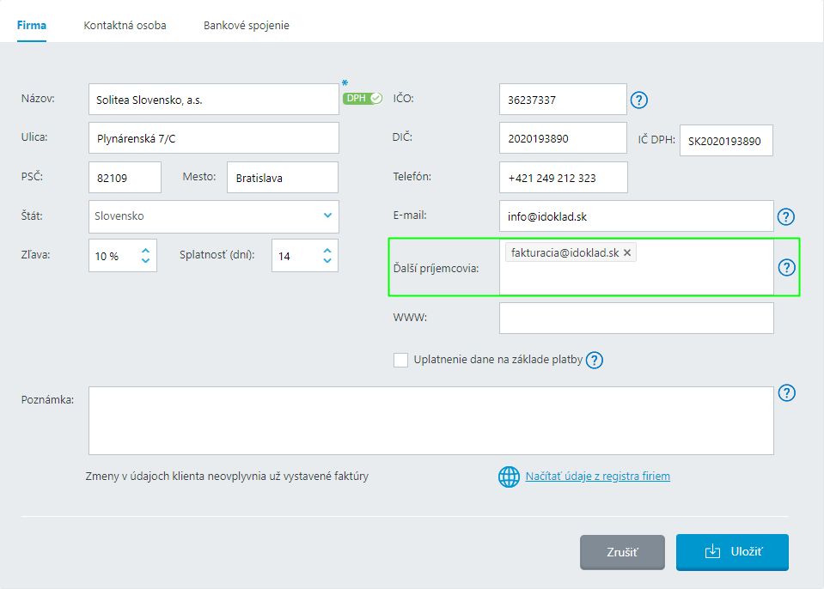The image size is (824, 589).
Task: Click into the Poznámka note text area
Action: tap(430, 421)
